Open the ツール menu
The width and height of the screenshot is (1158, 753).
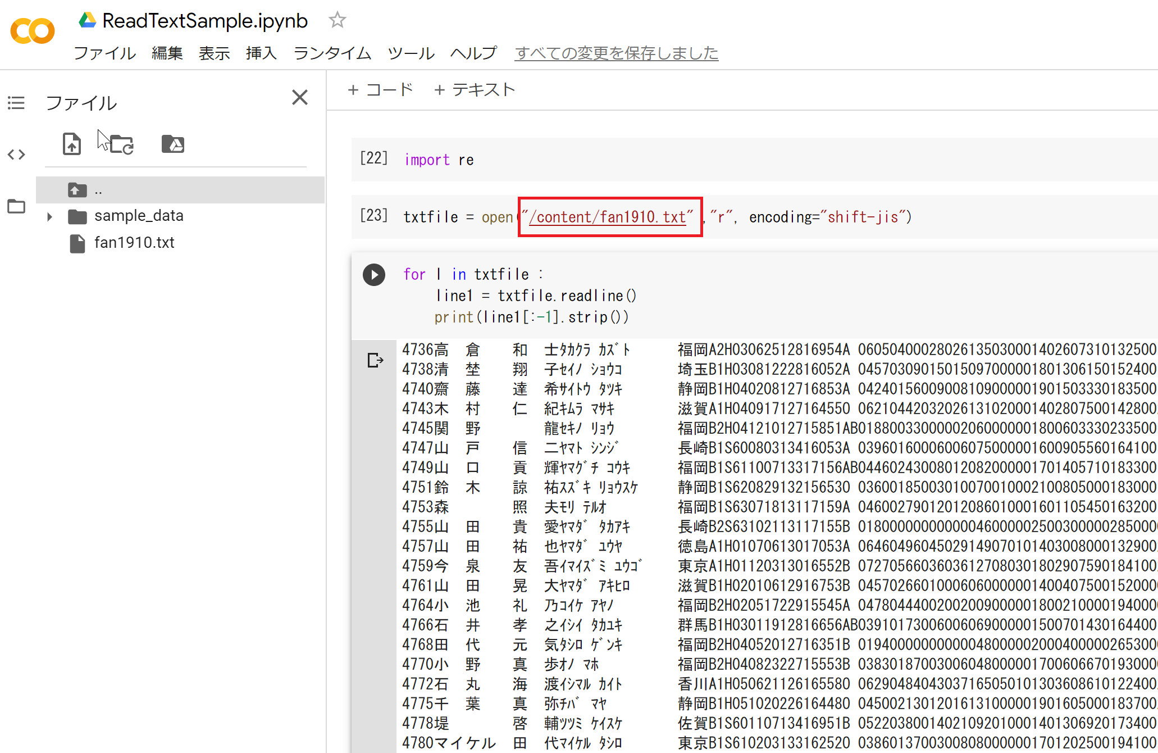[x=411, y=53]
